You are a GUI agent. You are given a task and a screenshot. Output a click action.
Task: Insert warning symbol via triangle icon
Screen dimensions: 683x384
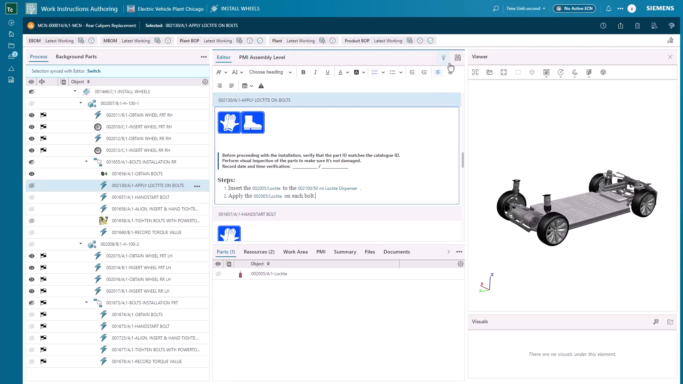(261, 86)
